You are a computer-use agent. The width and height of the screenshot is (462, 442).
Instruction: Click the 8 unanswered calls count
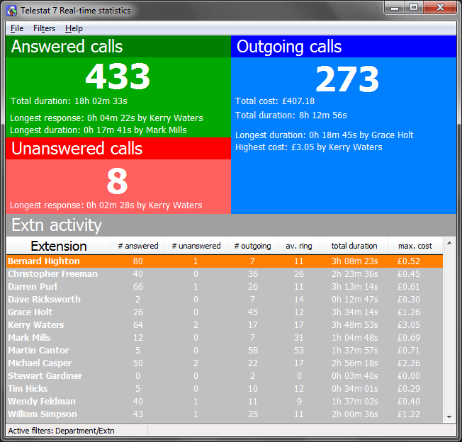117,181
